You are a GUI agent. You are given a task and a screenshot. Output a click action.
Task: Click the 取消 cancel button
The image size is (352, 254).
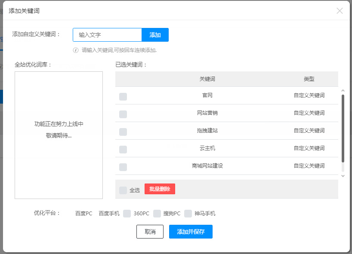(x=150, y=231)
